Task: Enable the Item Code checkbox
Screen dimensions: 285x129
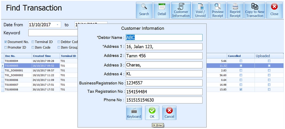Action: 33,48
